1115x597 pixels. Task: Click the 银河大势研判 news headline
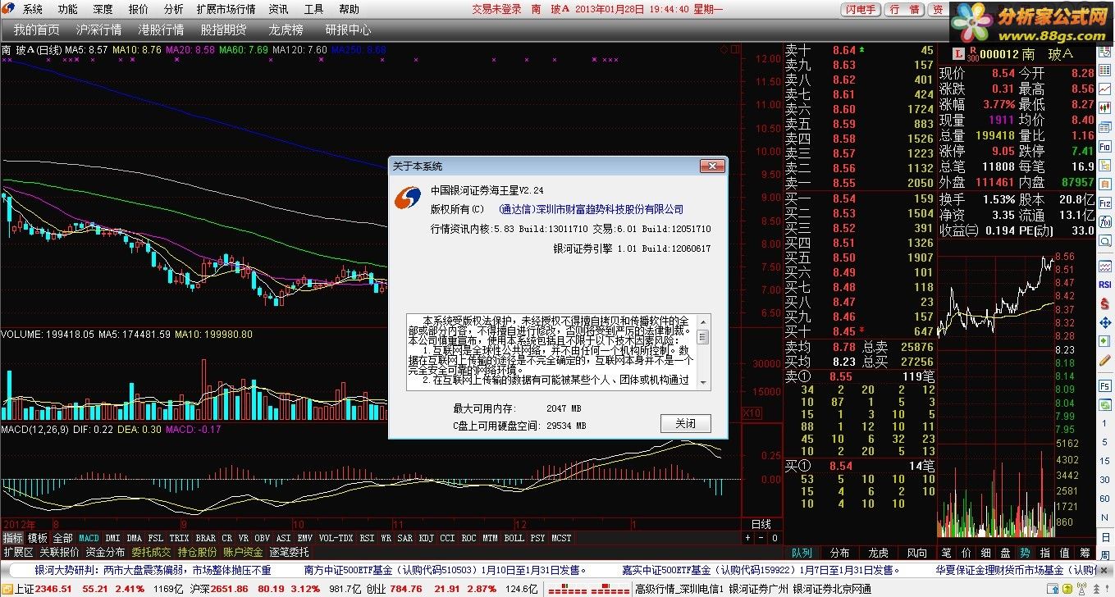tap(153, 570)
